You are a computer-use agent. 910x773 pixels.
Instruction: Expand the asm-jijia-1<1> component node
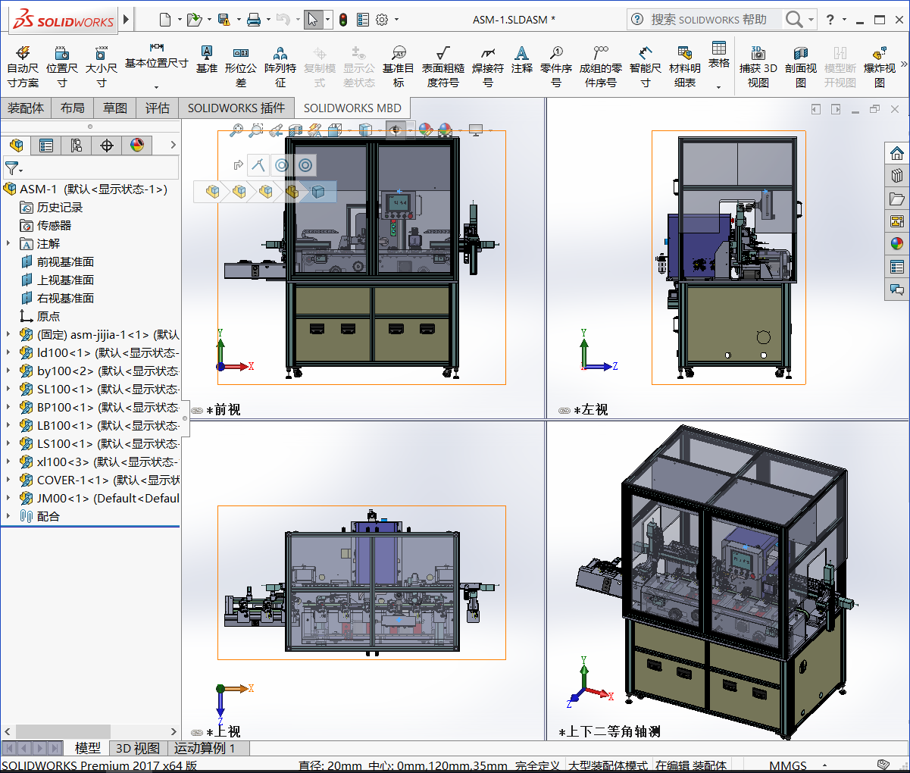click(8, 334)
